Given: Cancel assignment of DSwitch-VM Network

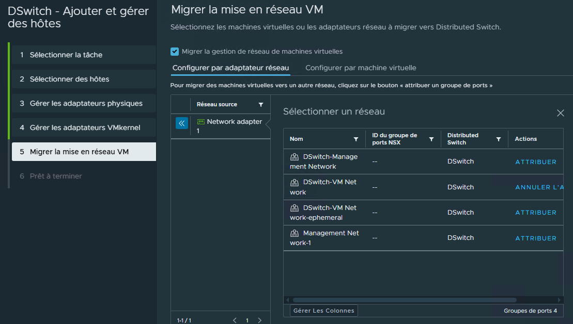Looking at the screenshot, I should 539,187.
